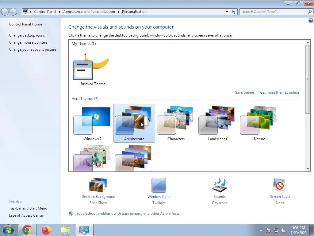Select the Nature theme

pos(259,123)
